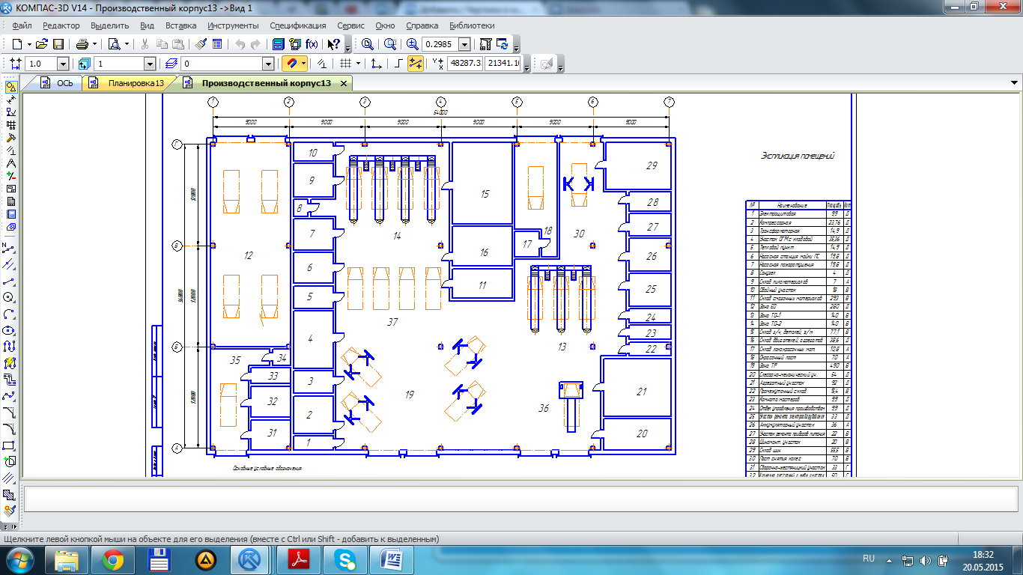Toggle the grid display icon

[345, 64]
